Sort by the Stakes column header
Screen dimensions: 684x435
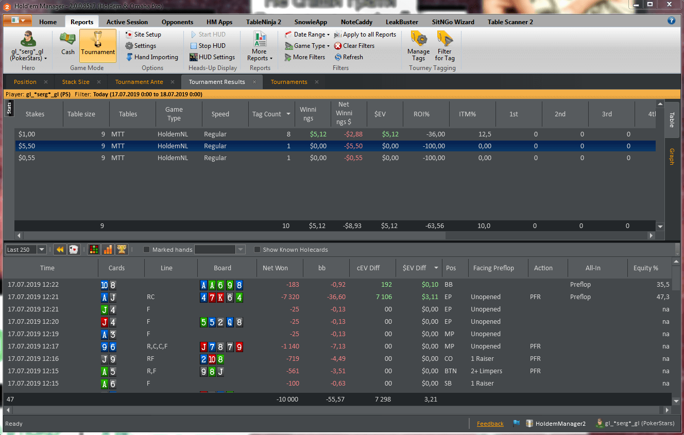point(35,114)
